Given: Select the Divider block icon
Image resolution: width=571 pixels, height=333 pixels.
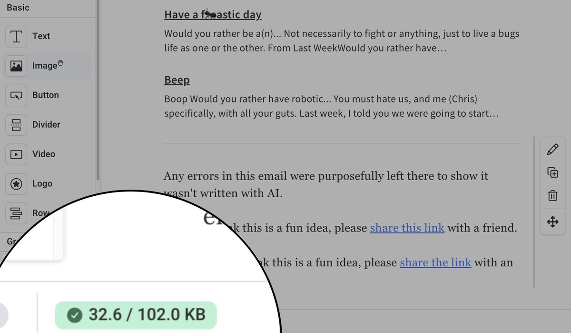Looking at the screenshot, I should coord(16,125).
